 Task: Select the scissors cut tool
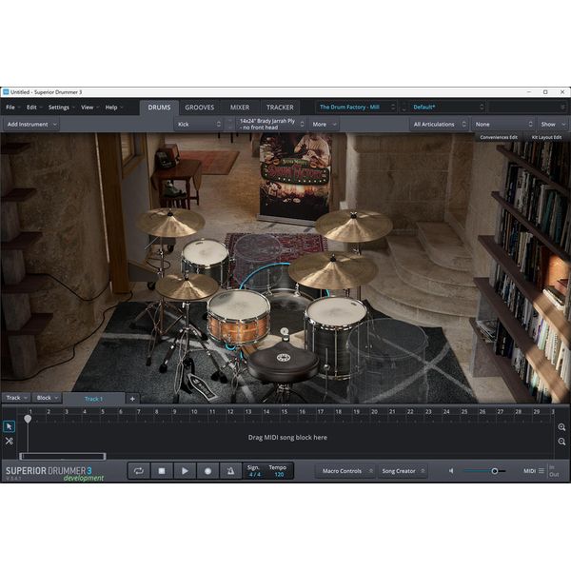[10, 441]
